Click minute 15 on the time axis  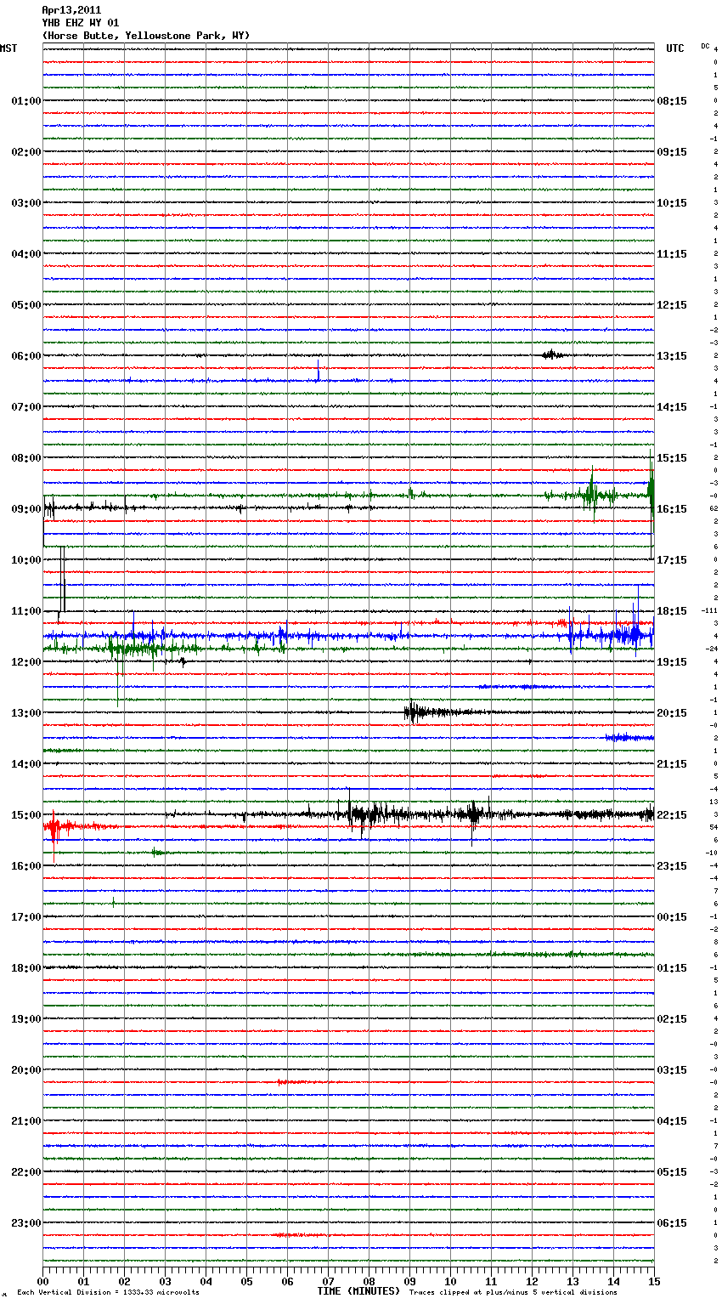[x=654, y=1281]
